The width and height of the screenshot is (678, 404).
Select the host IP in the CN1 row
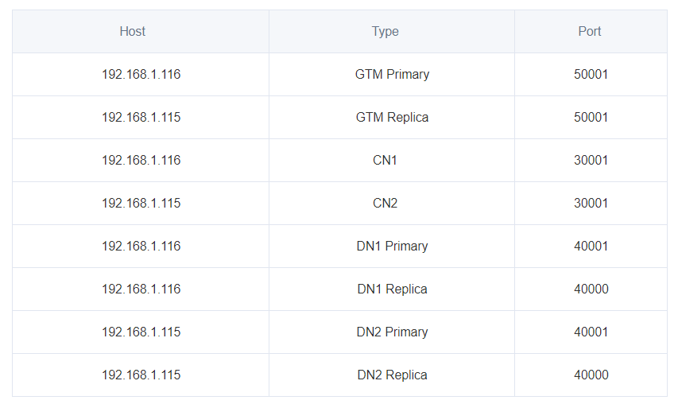pyautogui.click(x=141, y=161)
